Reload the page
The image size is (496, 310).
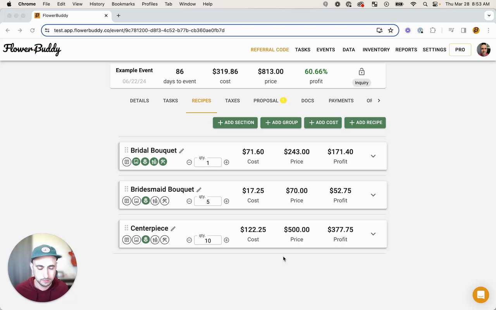click(x=33, y=30)
